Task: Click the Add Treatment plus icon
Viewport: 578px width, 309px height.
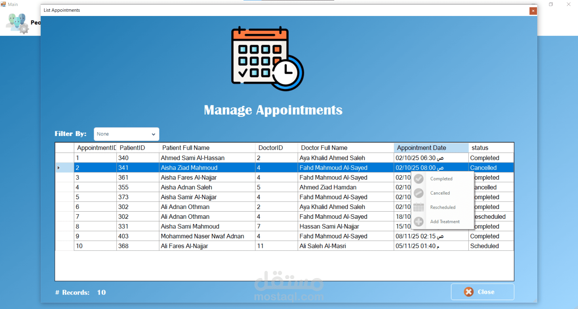Action: pos(419,222)
